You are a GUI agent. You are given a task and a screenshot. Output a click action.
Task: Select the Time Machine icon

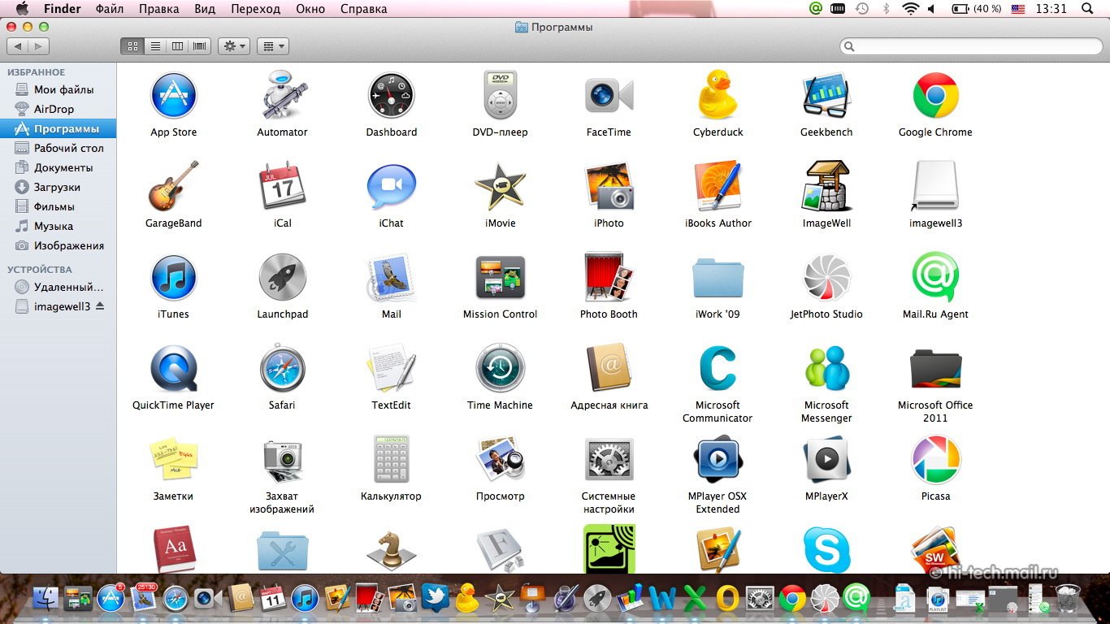coord(501,369)
